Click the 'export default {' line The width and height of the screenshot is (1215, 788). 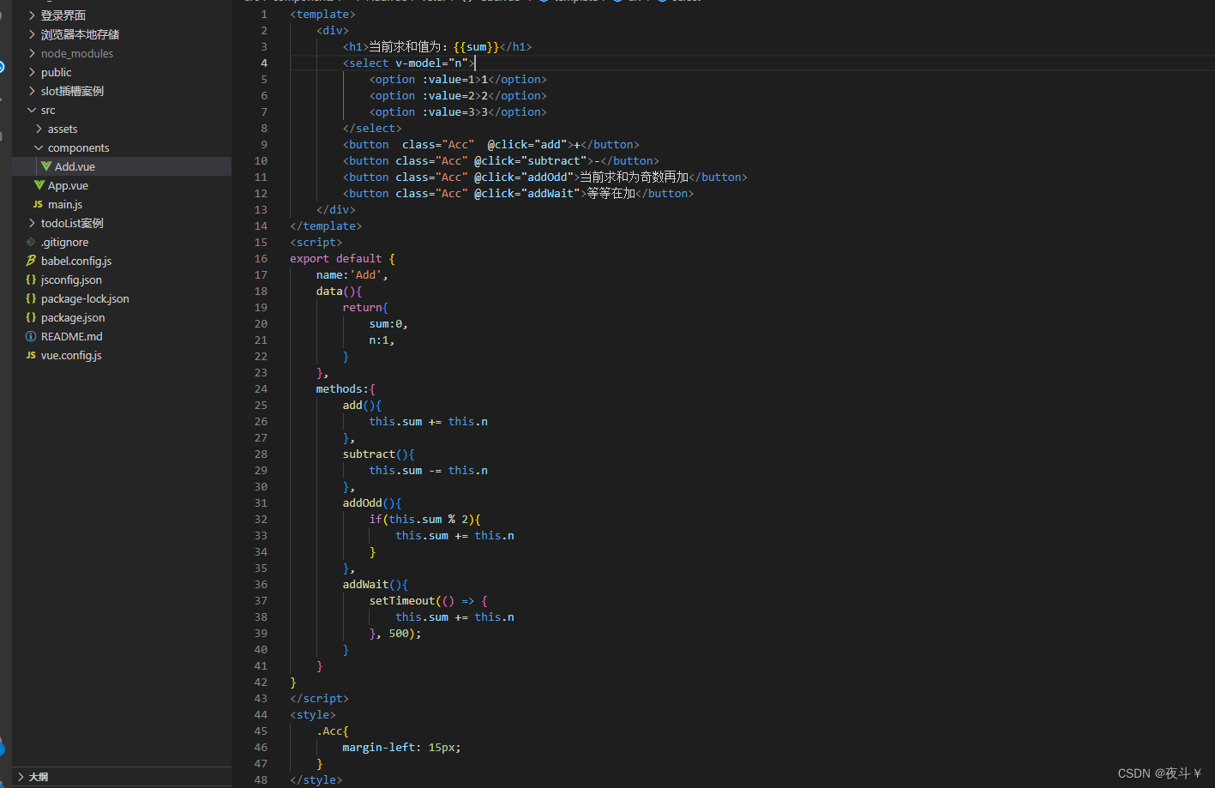tap(342, 259)
